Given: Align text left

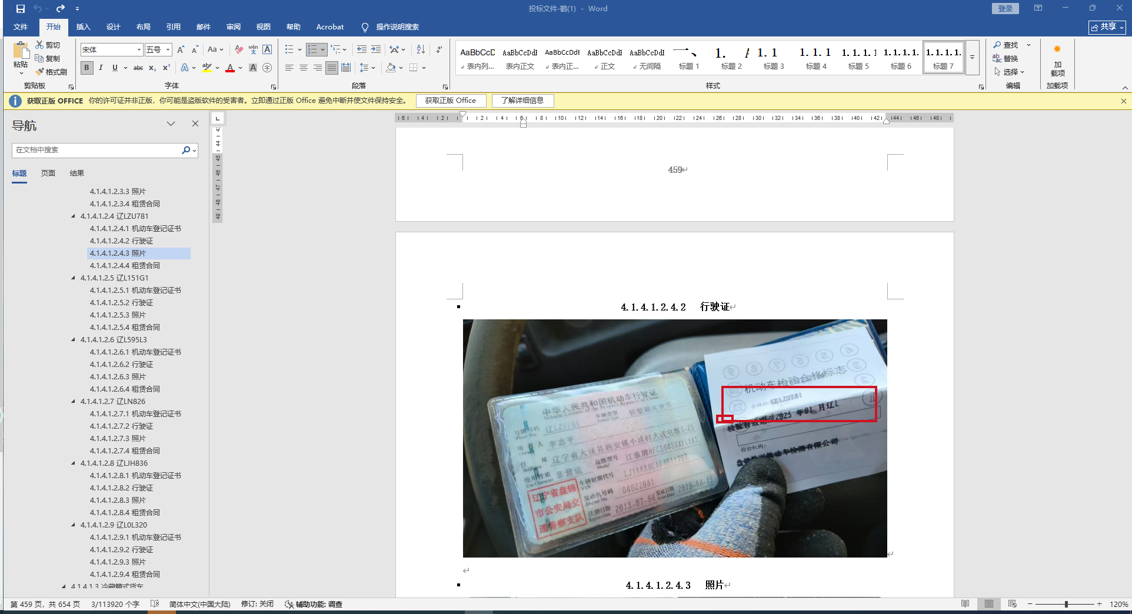Looking at the screenshot, I should coord(289,68).
